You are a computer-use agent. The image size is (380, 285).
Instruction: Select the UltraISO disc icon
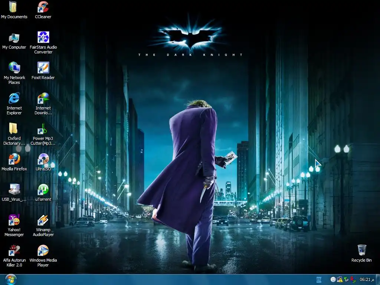tap(43, 159)
